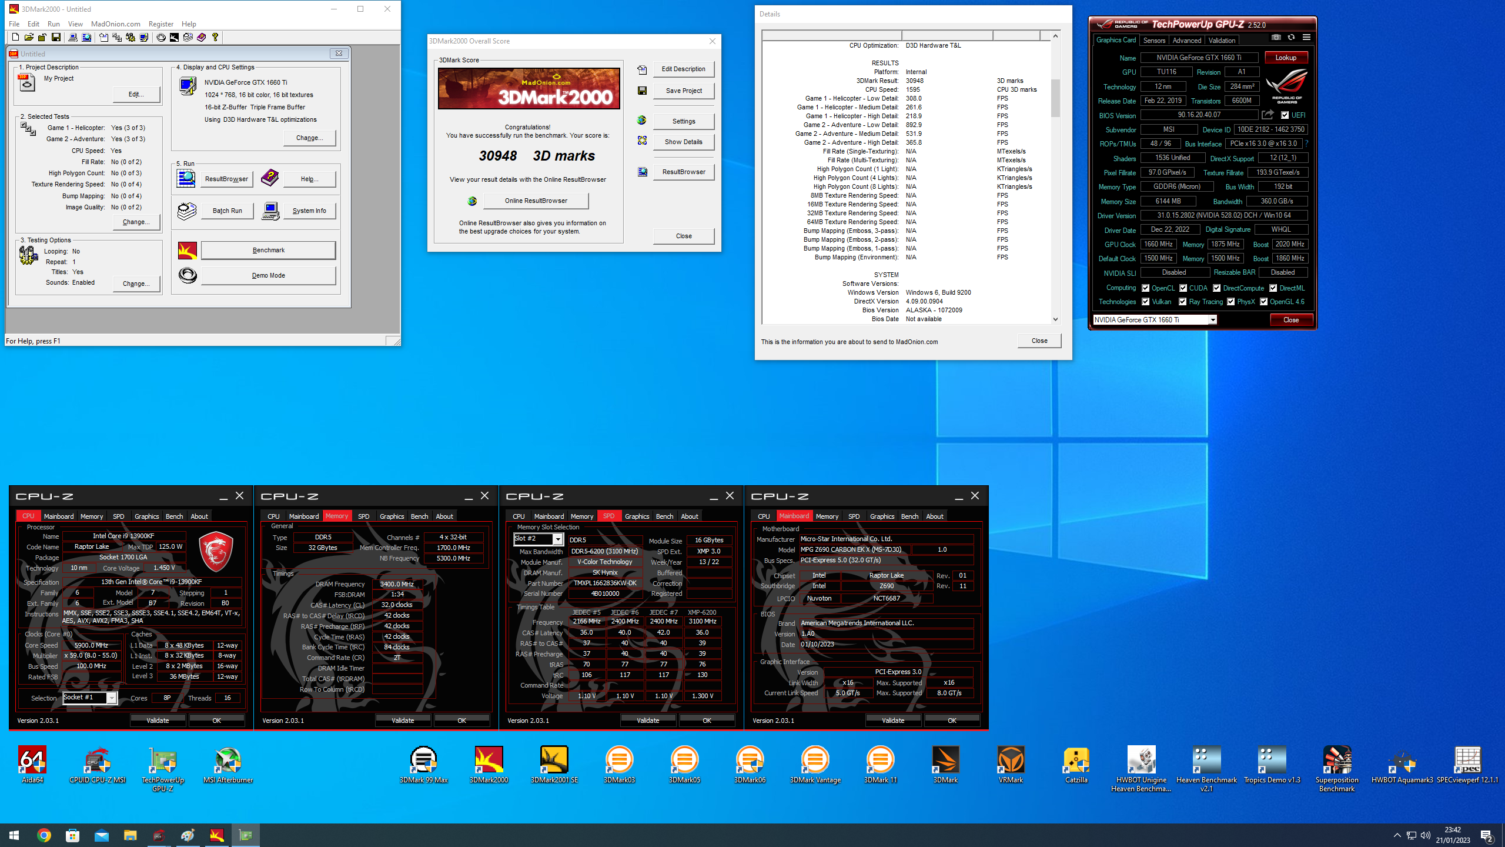Click Save floppy icon in 3DMark2000 toolbar

point(56,37)
